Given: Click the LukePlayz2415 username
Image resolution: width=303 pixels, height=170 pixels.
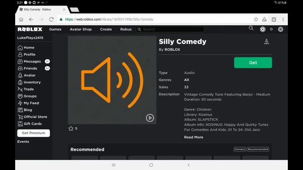Looking at the screenshot, I should pos(30,38).
